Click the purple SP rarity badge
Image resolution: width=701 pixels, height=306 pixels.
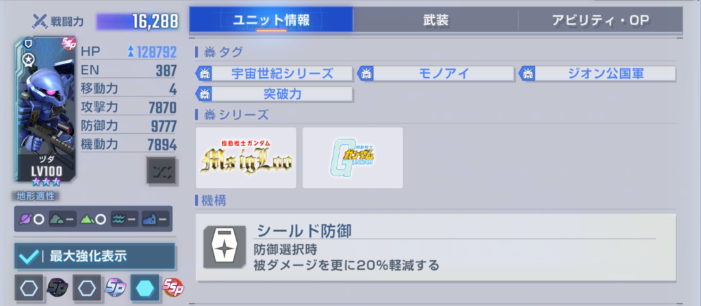pos(115,288)
